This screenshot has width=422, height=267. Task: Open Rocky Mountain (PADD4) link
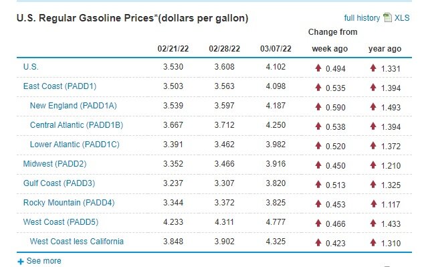(69, 203)
